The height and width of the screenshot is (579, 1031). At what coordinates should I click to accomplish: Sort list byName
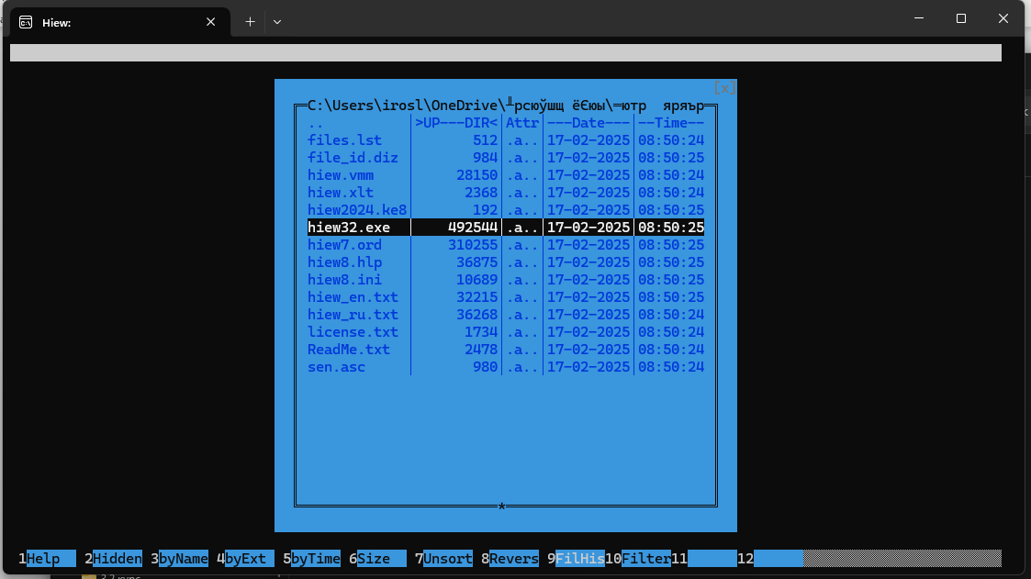point(180,559)
